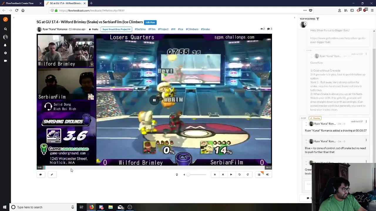The height and width of the screenshot is (211, 376).
Task: Open search from the left sidebar
Action: pos(5,29)
